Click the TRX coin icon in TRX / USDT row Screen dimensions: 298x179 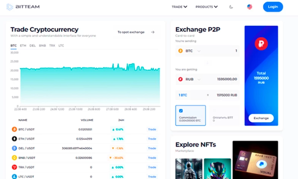(x=15, y=167)
